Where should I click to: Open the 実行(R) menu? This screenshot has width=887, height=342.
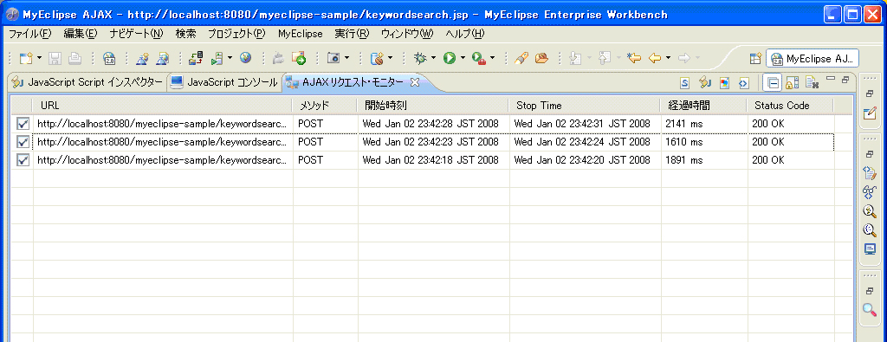pos(352,34)
